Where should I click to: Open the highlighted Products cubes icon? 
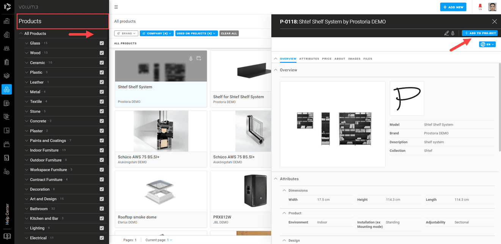pos(6,89)
